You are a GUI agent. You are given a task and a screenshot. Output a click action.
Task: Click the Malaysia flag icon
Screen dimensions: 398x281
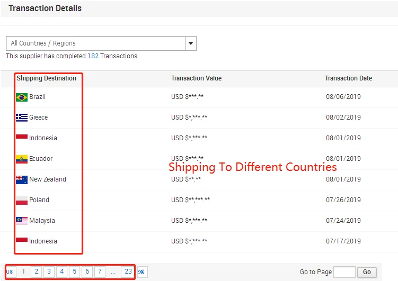point(22,221)
